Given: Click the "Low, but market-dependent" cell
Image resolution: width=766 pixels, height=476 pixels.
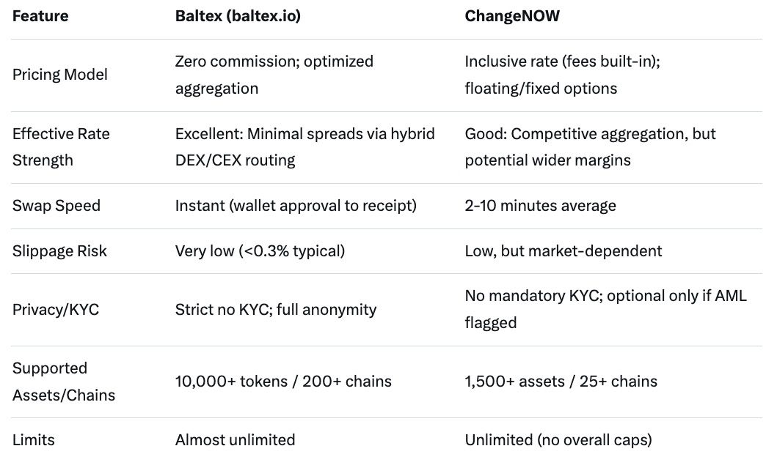Looking at the screenshot, I should click(563, 251).
